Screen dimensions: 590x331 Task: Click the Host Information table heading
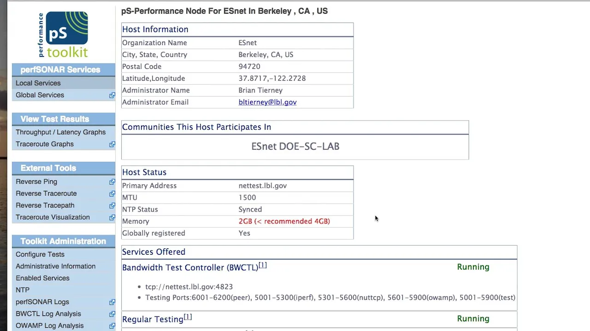(x=155, y=29)
